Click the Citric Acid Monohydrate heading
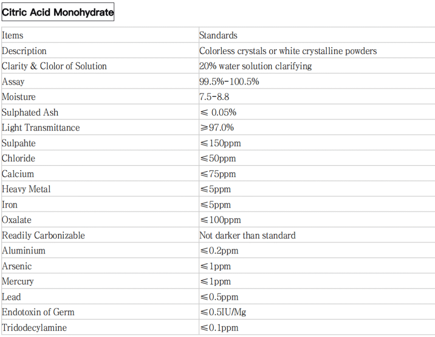Viewport: 435px width, 337px height. [x=58, y=12]
